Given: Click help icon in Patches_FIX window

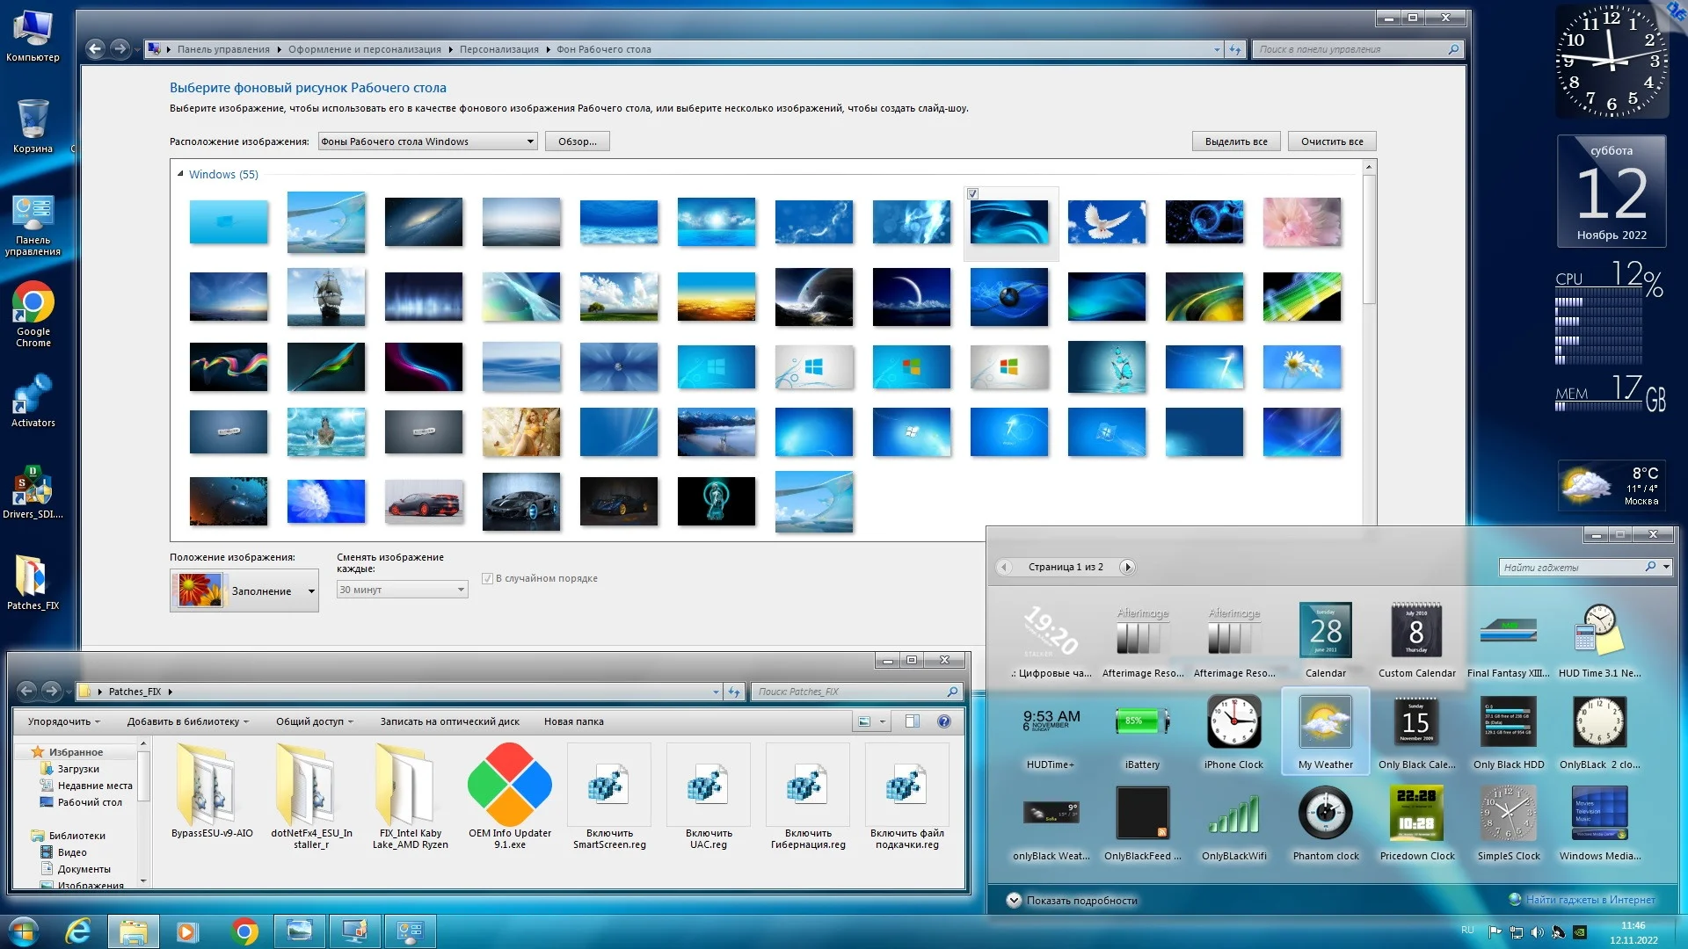Looking at the screenshot, I should (943, 721).
